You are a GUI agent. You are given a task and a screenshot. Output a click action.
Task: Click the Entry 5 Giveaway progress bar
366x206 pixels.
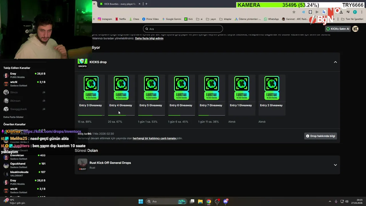pyautogui.click(x=151, y=115)
